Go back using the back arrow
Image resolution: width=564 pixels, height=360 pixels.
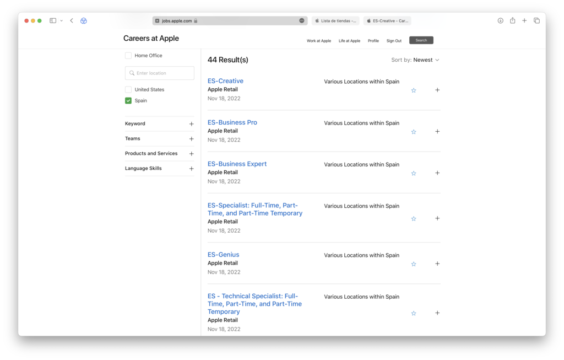click(x=72, y=20)
